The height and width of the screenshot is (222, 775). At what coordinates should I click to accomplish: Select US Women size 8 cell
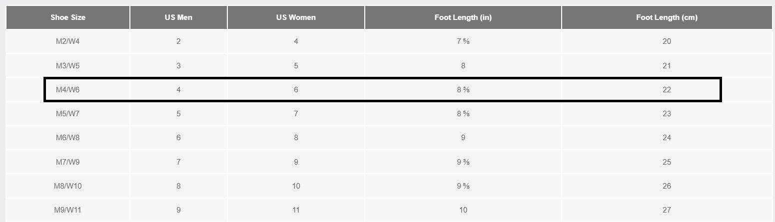(296, 138)
